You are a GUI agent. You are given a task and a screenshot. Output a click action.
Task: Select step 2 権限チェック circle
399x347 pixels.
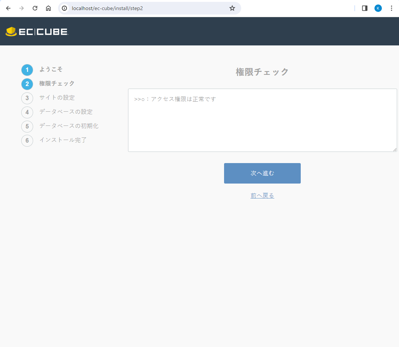tap(27, 84)
